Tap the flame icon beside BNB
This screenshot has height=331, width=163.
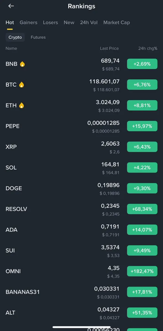click(22, 64)
